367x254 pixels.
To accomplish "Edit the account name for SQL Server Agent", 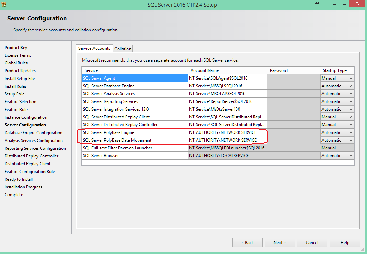I will coord(228,78).
